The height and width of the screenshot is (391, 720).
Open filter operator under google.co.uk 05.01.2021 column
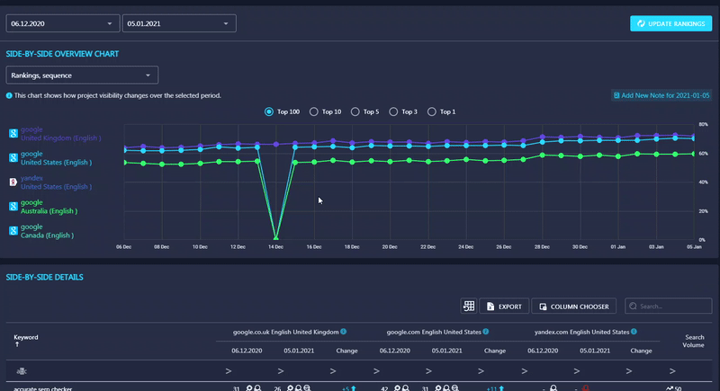[281, 371]
